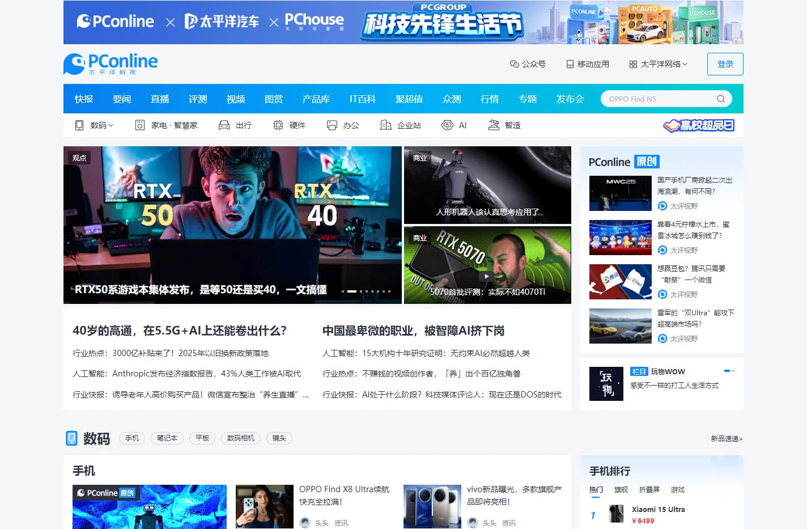Click the play icon on RTX 5070 video
The width and height of the screenshot is (807, 529).
coord(486,277)
